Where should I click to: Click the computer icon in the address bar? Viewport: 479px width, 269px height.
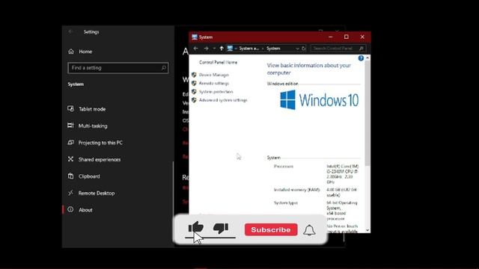pos(230,49)
